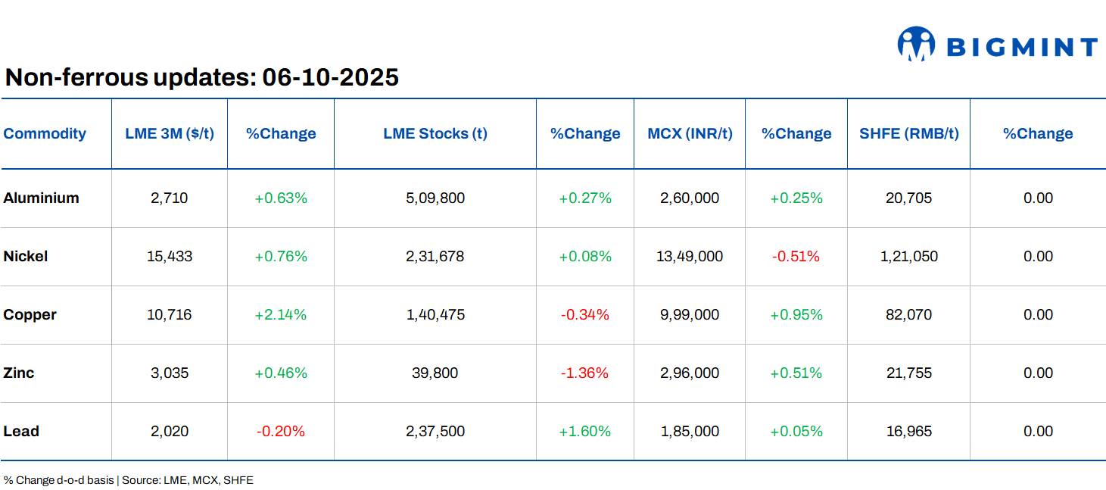Click the title Non-ferrous updates: 06-10-2025
Viewport: 1106px width, 490px height.
(201, 77)
